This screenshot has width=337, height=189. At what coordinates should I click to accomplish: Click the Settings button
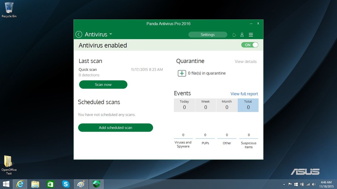[x=208, y=35]
